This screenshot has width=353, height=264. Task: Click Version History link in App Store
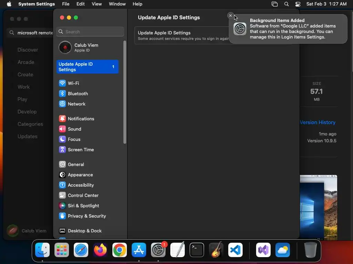pyautogui.click(x=317, y=122)
